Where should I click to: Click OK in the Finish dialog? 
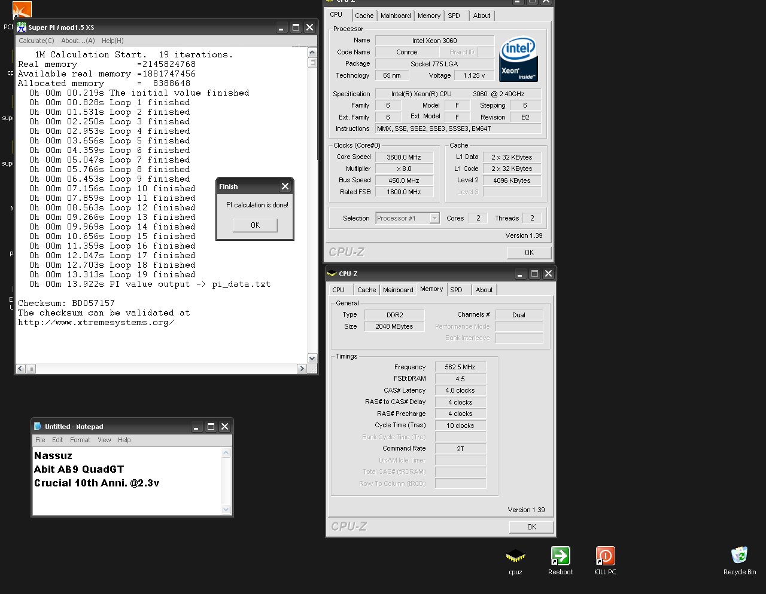coord(256,225)
